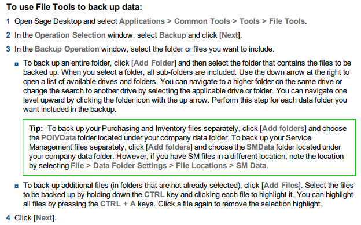Click Data Folder Settings in the tip

(130, 166)
